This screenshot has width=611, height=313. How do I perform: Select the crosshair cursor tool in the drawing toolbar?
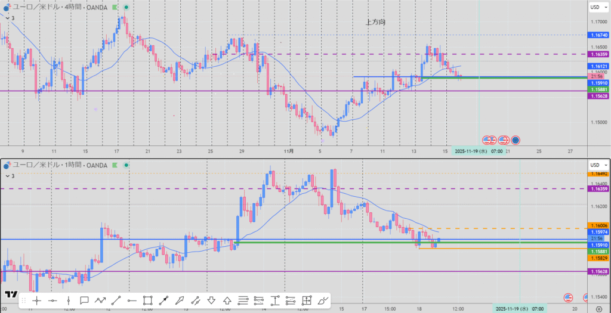36,300
